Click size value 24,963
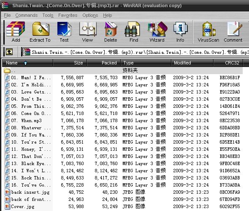 [x=76, y=200]
